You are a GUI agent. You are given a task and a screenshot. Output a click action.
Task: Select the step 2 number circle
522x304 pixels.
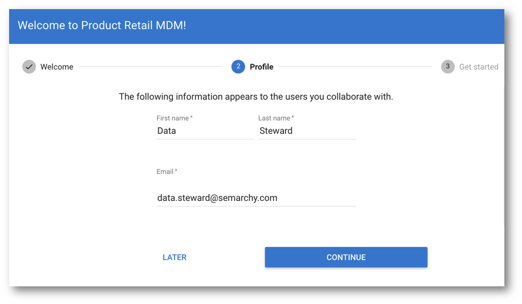click(x=238, y=67)
